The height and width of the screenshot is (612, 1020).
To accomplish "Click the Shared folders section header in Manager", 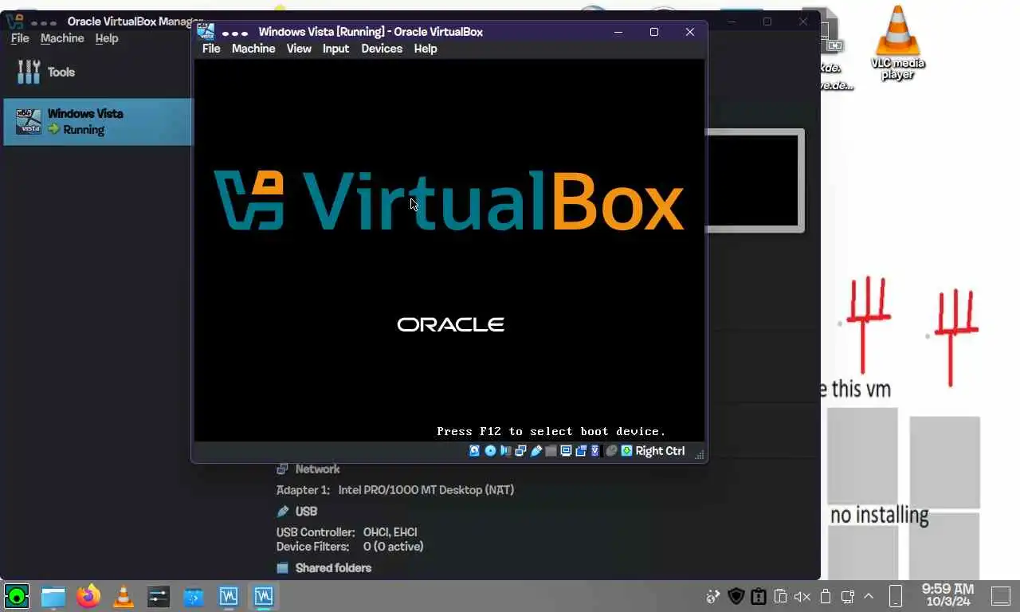I will 324,568.
